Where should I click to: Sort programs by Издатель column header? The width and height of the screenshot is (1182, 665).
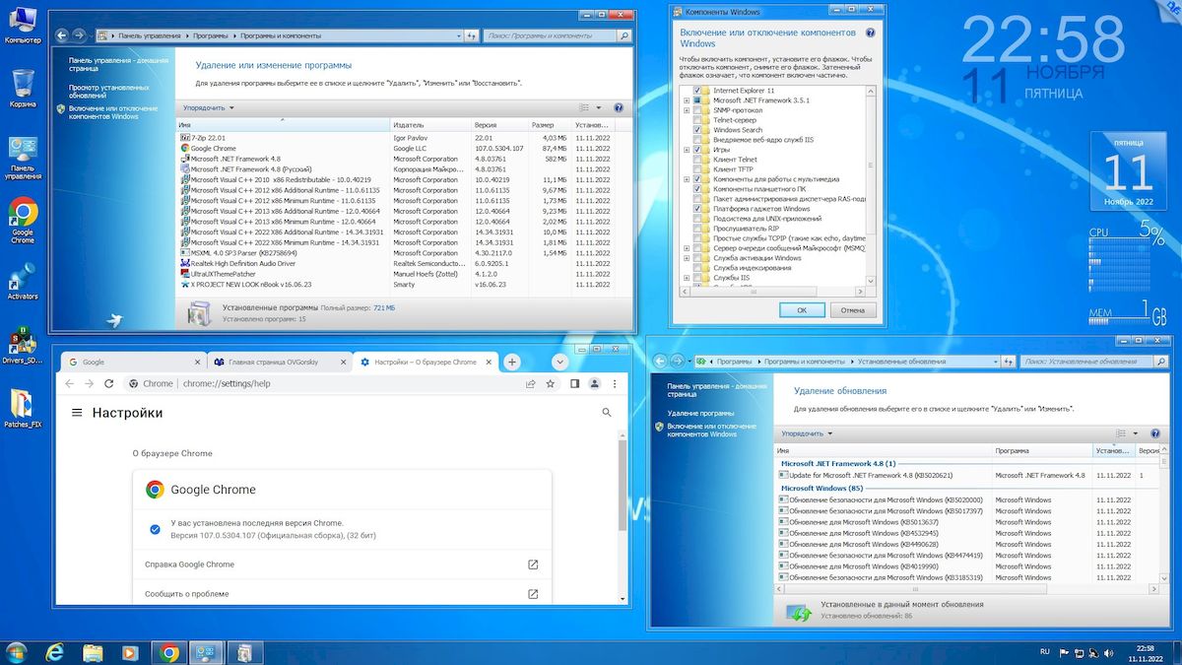click(430, 125)
